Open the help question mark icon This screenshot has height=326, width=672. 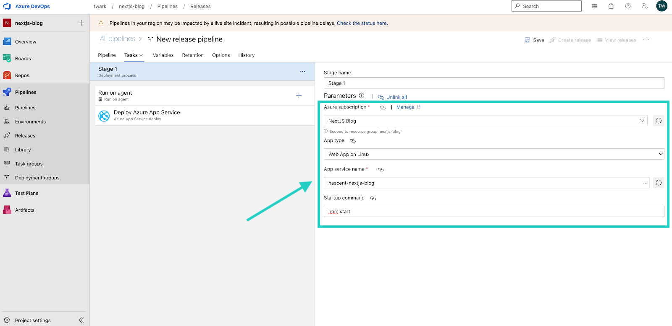[628, 6]
